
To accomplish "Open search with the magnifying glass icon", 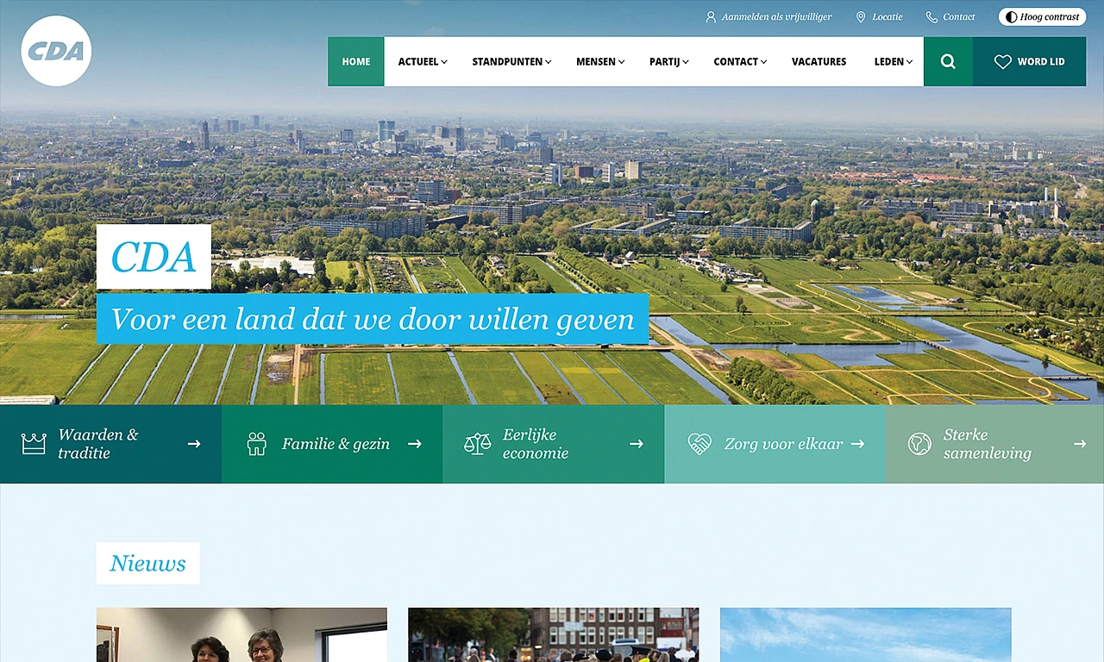I will point(948,62).
